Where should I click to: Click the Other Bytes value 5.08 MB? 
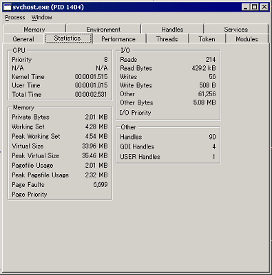(205, 102)
